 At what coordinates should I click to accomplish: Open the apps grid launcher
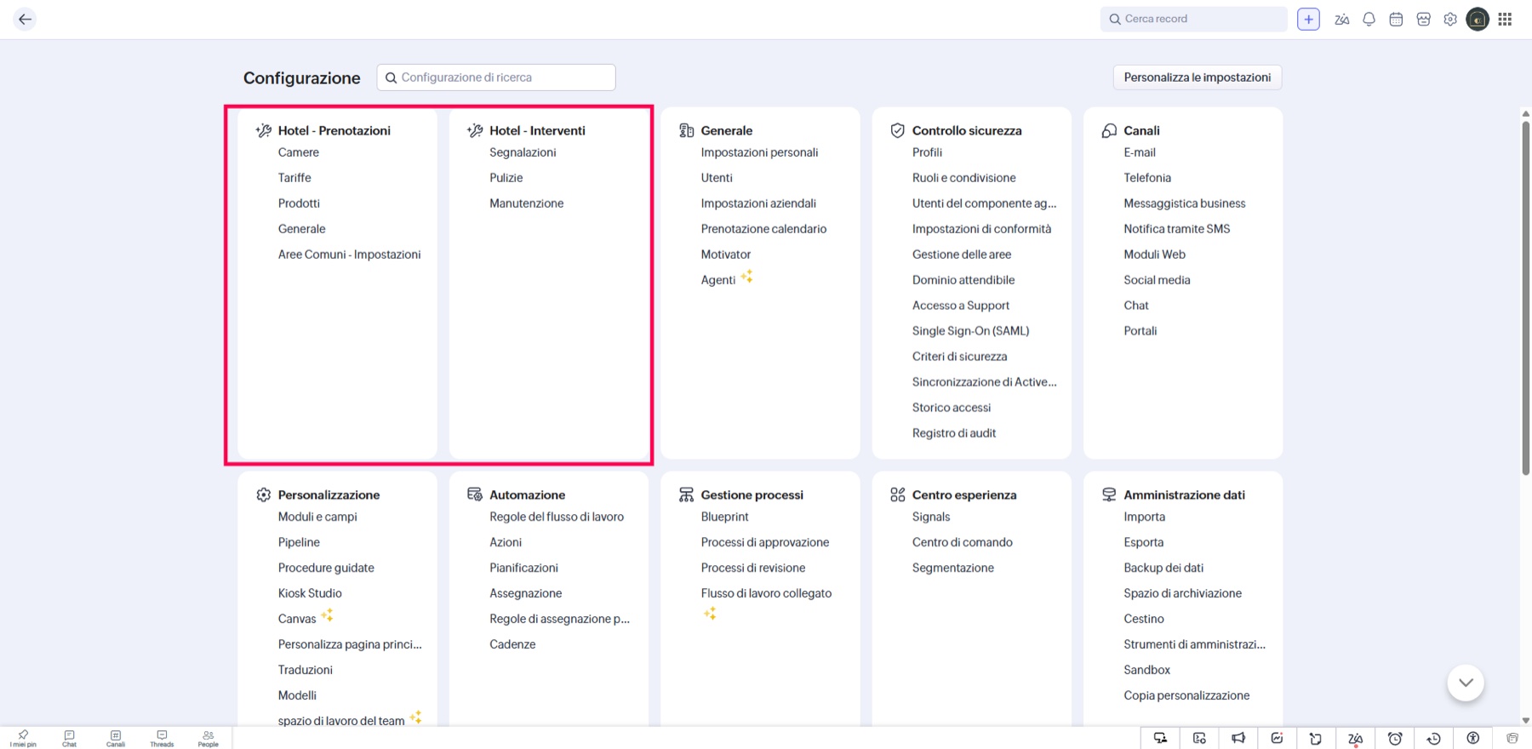1505,20
